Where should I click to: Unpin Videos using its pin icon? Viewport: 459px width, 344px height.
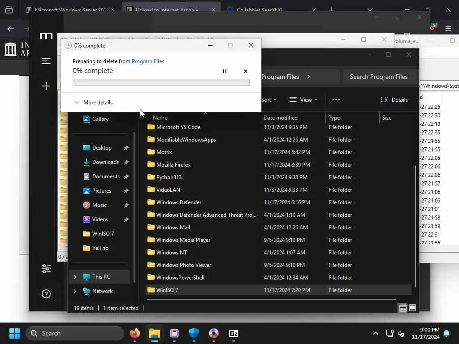(x=126, y=219)
